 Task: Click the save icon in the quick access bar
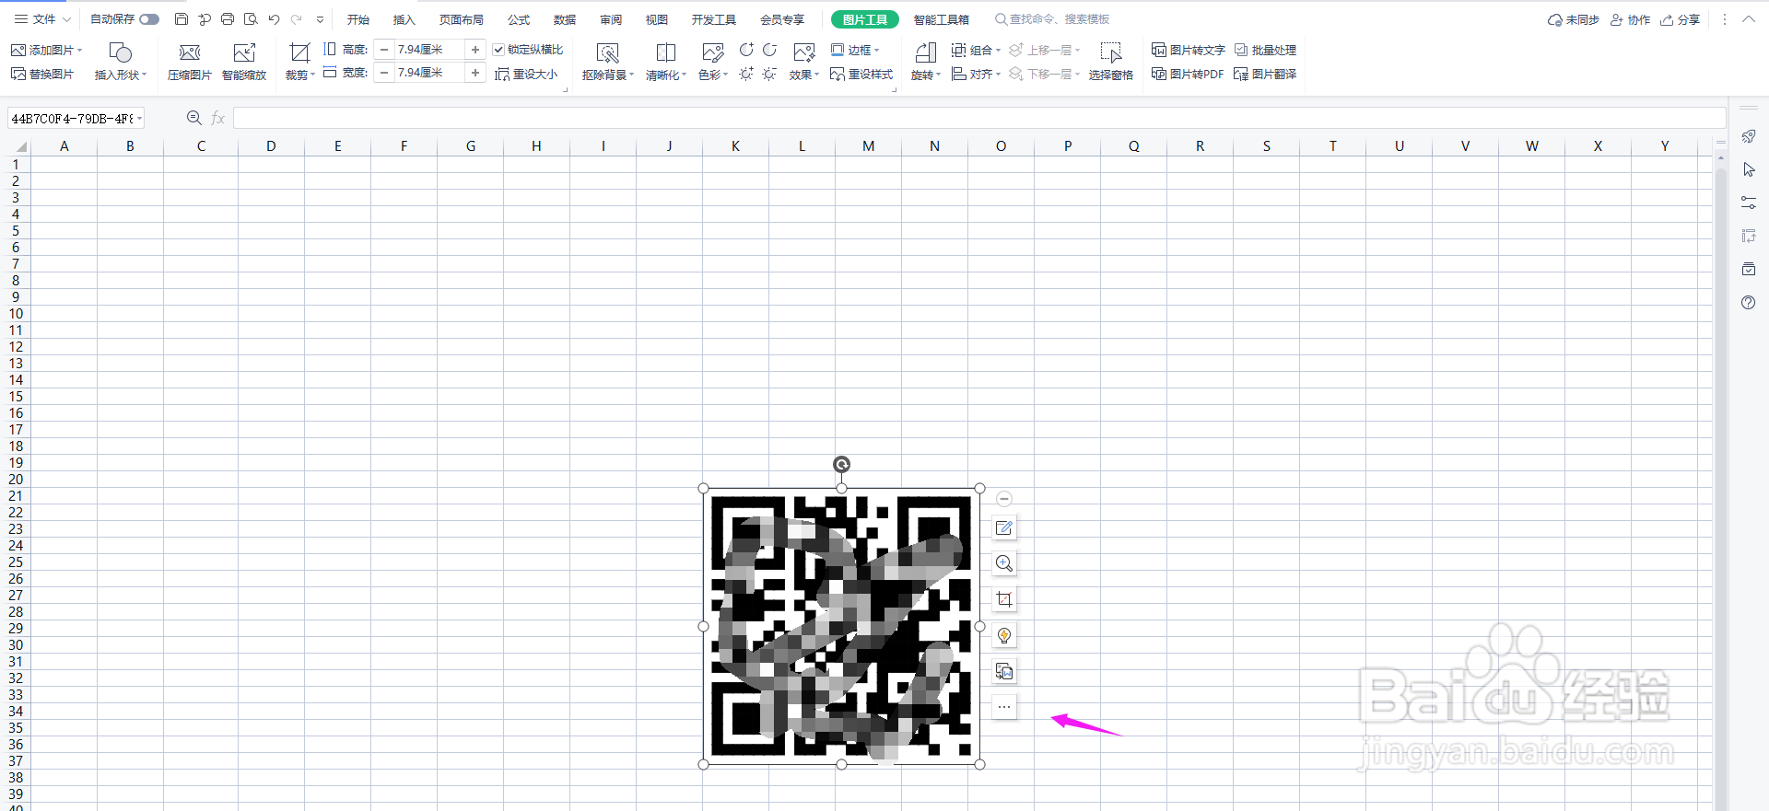182,19
